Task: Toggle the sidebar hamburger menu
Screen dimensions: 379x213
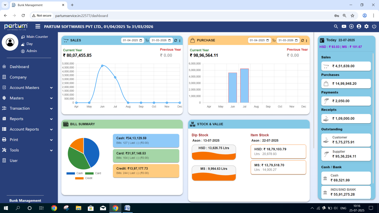Action: (38, 26)
